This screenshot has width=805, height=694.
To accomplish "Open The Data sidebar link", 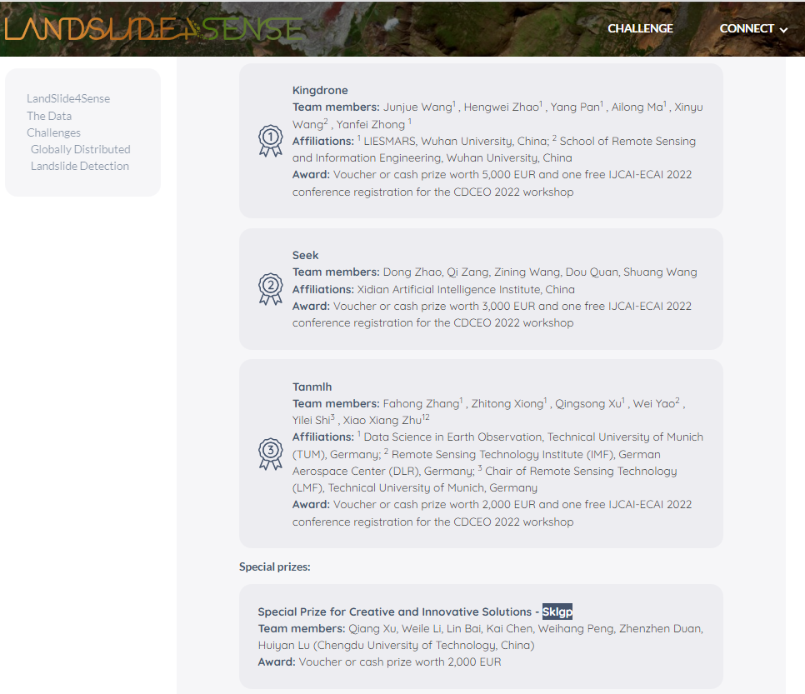I will [49, 116].
